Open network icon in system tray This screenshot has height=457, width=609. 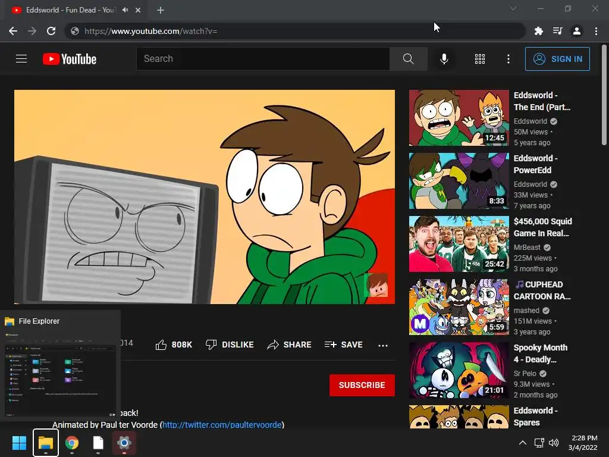click(x=539, y=443)
